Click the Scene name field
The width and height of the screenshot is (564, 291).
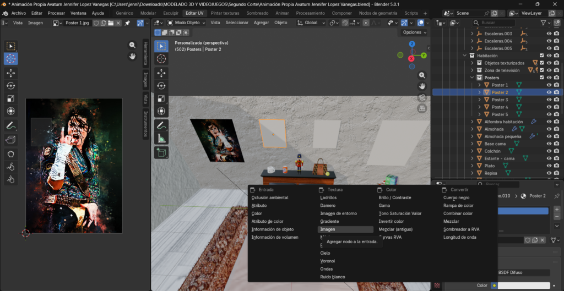[469, 13]
